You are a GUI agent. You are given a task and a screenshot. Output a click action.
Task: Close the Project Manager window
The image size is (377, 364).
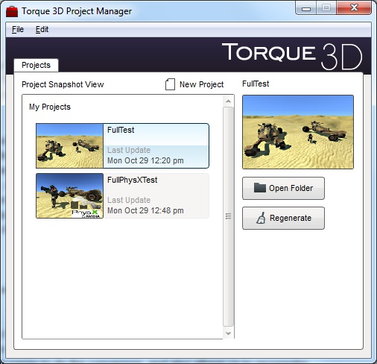click(354, 7)
